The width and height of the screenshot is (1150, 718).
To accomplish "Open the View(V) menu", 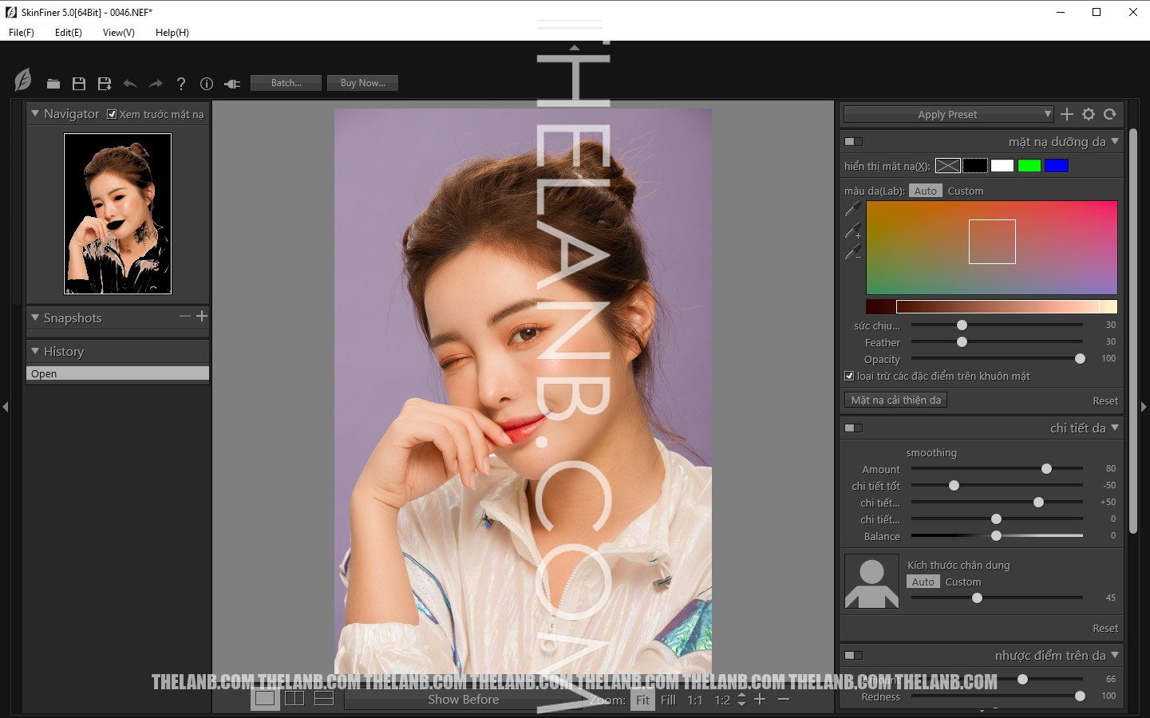I will 118,33.
